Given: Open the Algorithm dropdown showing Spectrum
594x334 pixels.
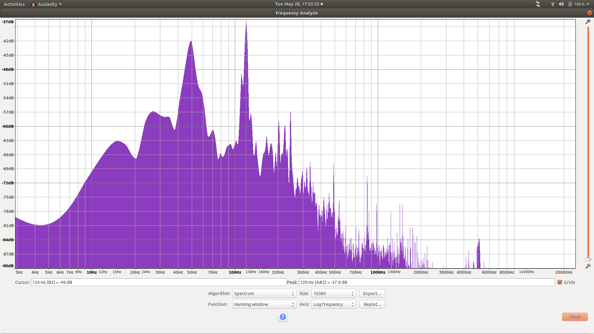Looking at the screenshot, I should point(264,293).
